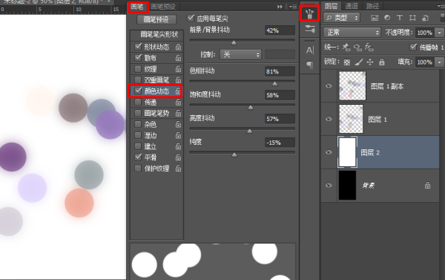The height and width of the screenshot is (280, 445).
Task: Click 饱和度抖动 value field 58%
Action: 280,95
